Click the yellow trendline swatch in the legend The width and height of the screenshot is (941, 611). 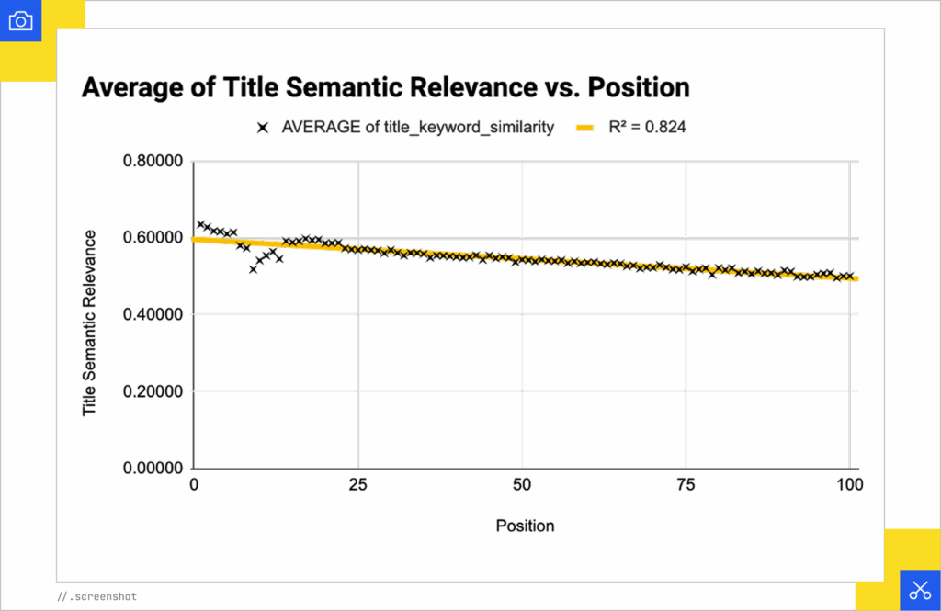point(585,128)
